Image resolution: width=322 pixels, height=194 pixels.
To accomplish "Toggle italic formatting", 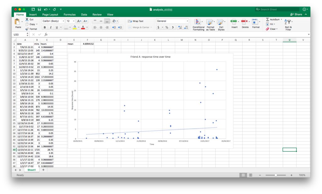I will click(x=51, y=27).
